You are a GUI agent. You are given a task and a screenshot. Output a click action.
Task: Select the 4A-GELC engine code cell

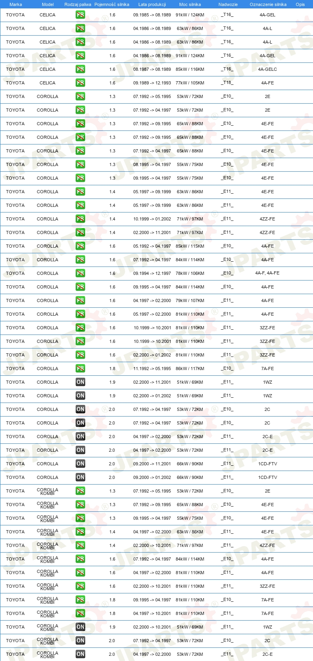click(x=267, y=69)
